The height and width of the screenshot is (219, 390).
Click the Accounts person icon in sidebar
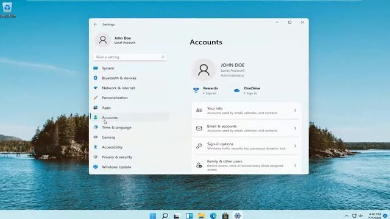[x=96, y=117]
